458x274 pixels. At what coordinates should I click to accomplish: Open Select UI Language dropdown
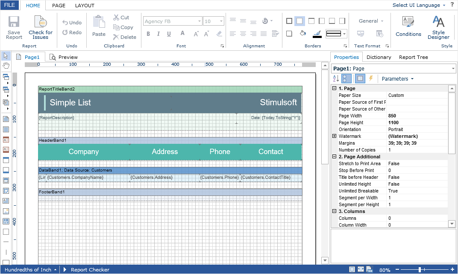tap(419, 5)
